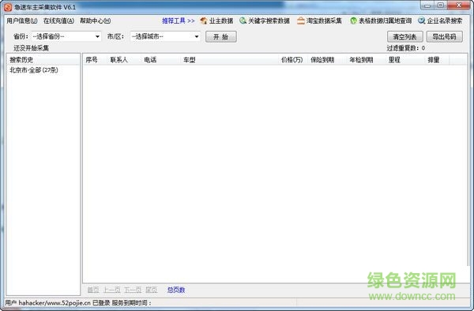474x311 pixels.
Task: Click the 过滤重复数: 0 counter
Action: [x=406, y=48]
